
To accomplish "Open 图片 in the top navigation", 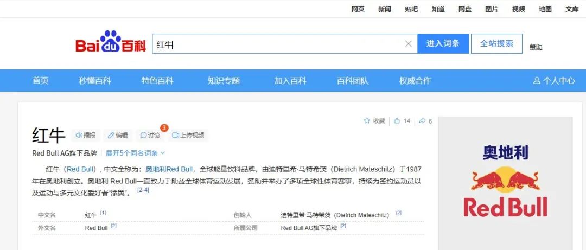I will (492, 9).
